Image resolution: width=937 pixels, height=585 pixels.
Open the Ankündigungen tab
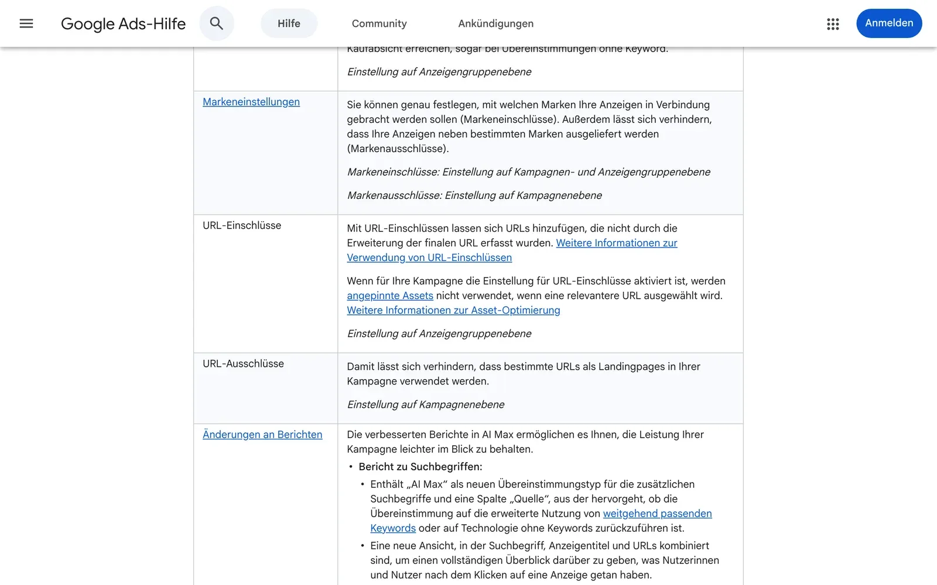(495, 23)
